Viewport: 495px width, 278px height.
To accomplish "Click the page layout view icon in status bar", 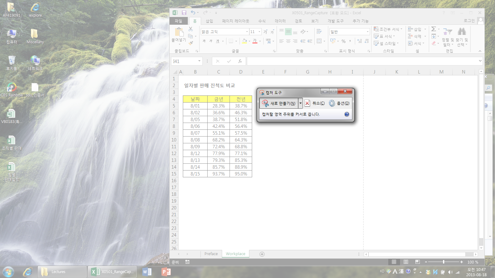I will [406, 262].
